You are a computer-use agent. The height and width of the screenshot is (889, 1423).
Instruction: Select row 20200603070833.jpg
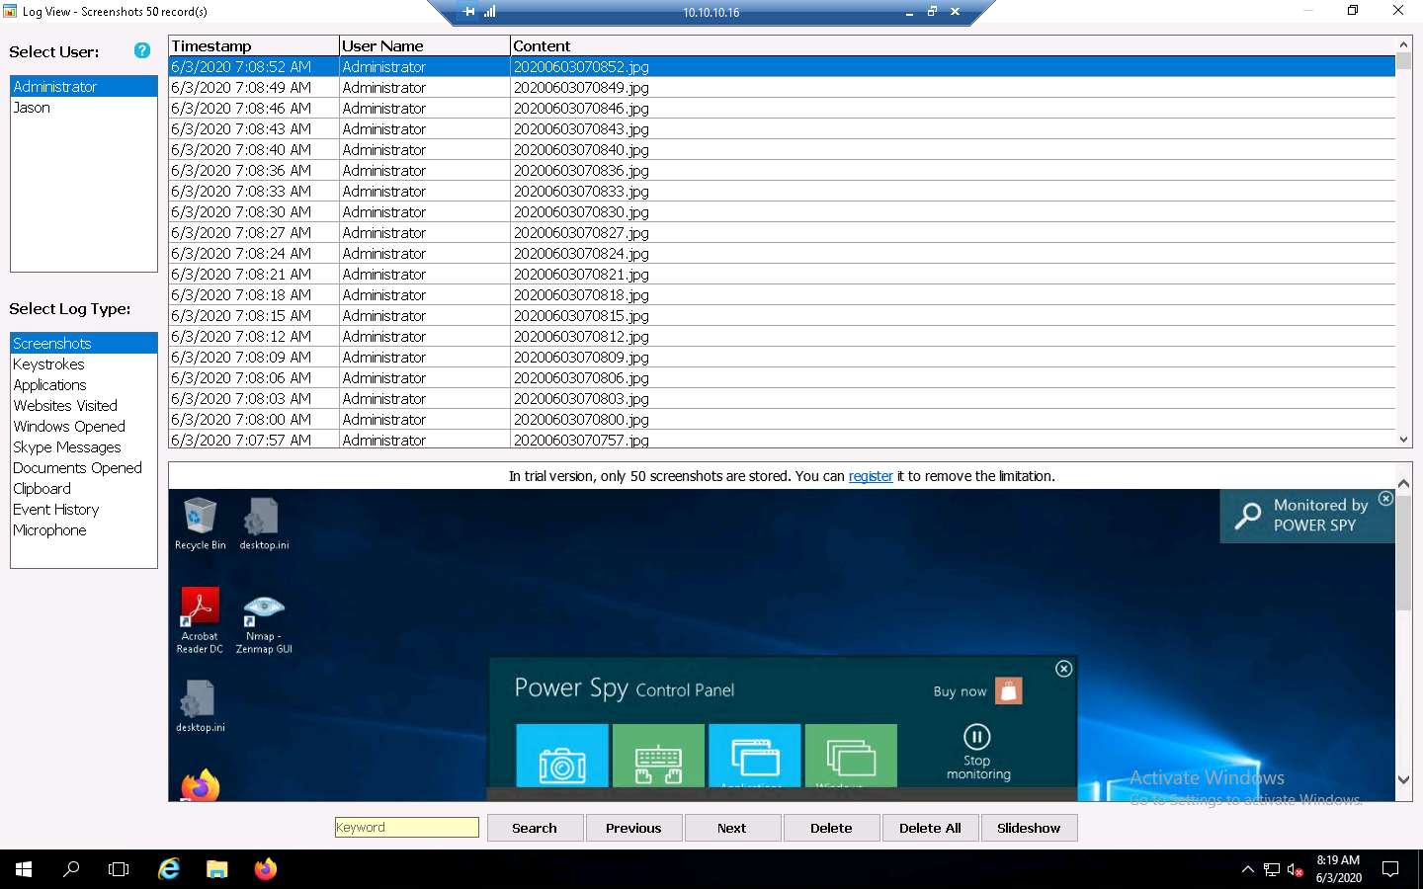782,192
